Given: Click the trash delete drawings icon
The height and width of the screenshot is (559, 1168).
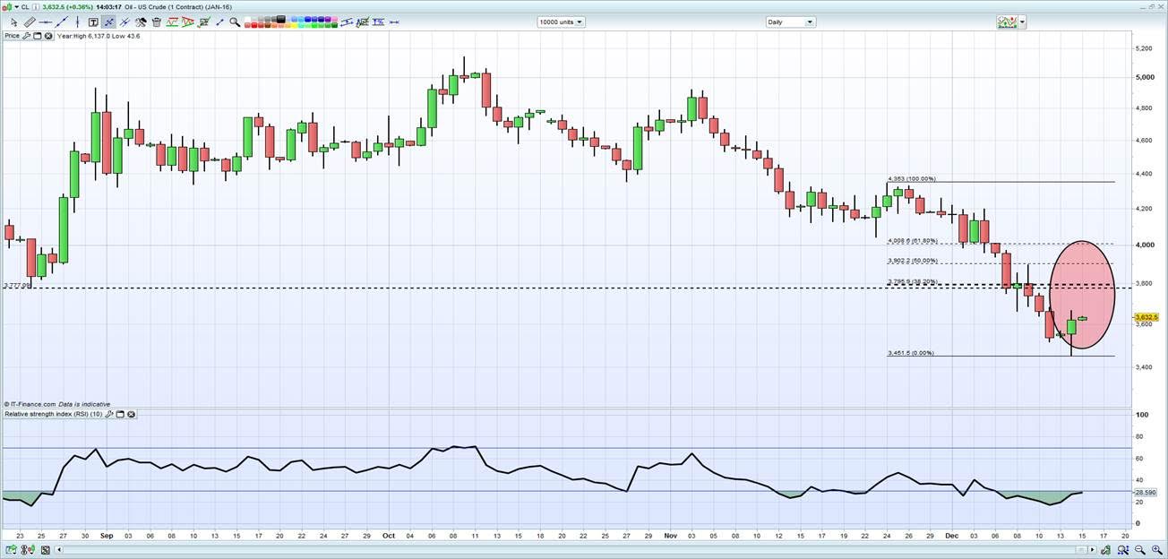Looking at the screenshot, I should click(x=157, y=22).
